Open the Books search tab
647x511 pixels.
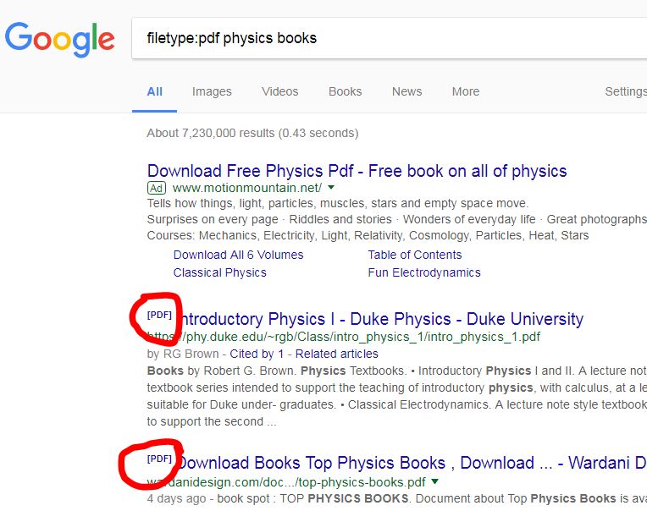[345, 91]
